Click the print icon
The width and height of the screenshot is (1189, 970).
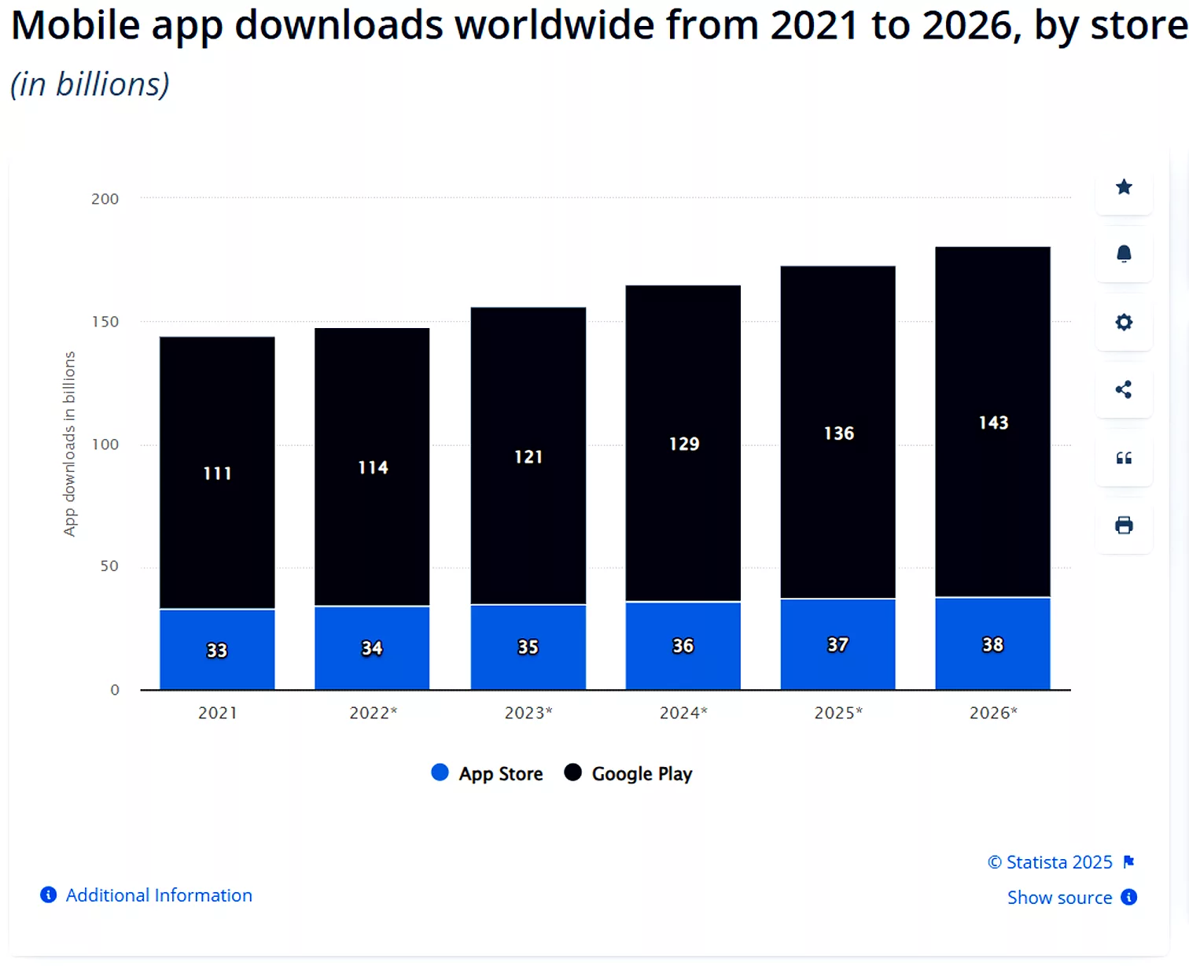coord(1124,526)
